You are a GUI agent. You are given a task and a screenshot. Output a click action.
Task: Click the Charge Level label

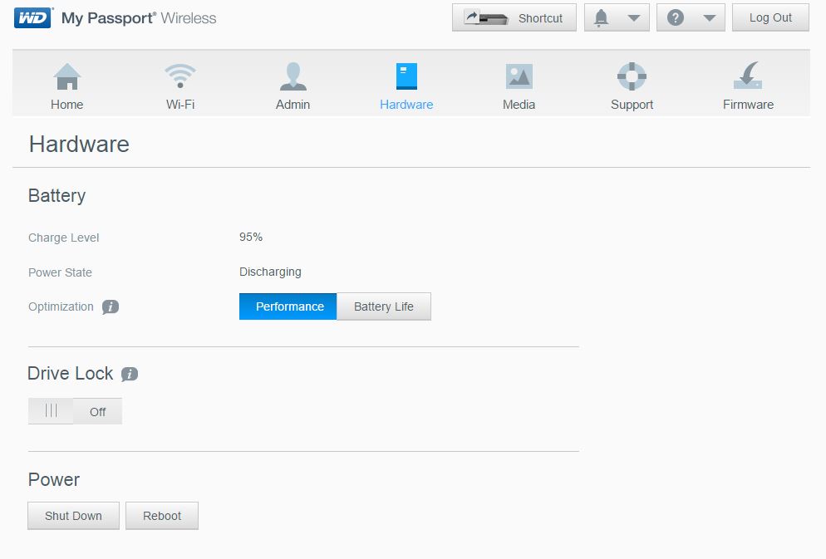pyautogui.click(x=64, y=238)
